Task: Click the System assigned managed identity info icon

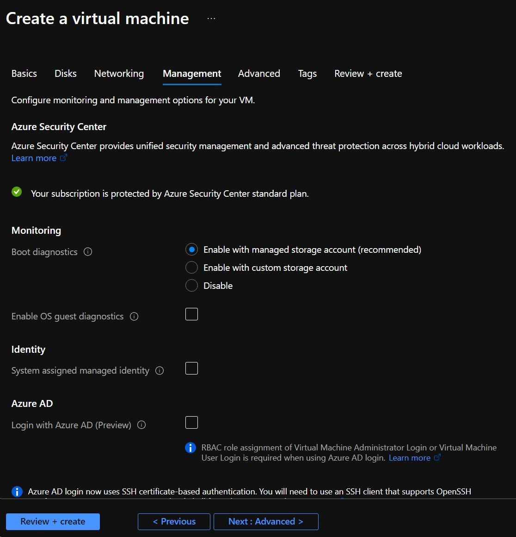Action: 159,370
